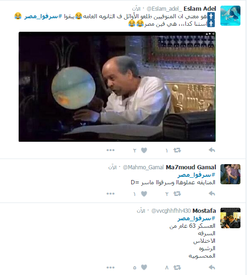The image size is (247, 275).
Task: Open Eslam Adel's profile avatar
Action: [230, 15]
